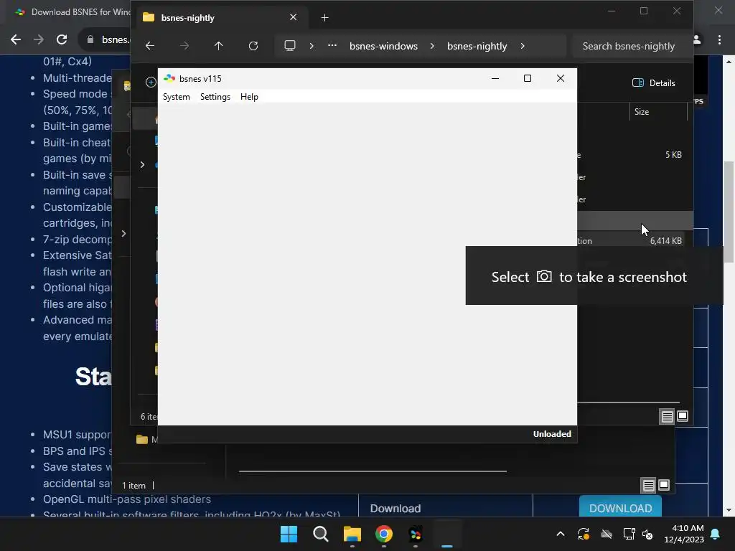Click the This PC monitor icon in address bar
The height and width of the screenshot is (551, 735).
(x=290, y=46)
